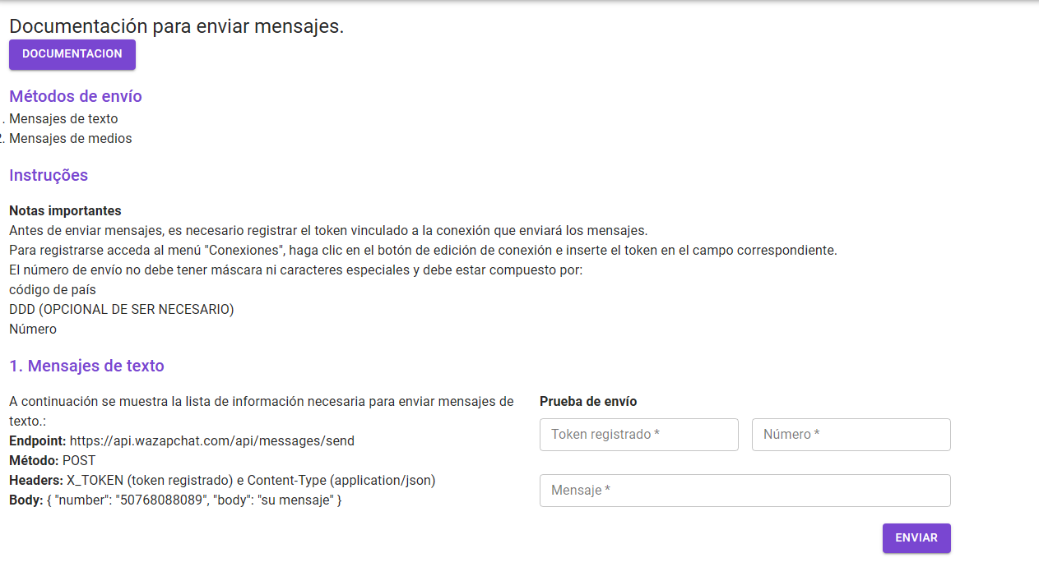
Task: Focus the Número input field
Action: coord(851,435)
